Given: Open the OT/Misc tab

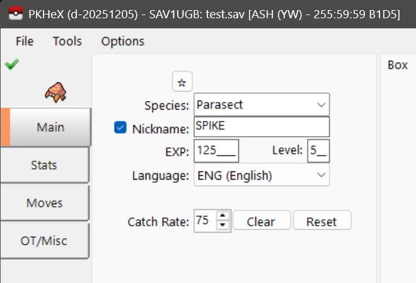Looking at the screenshot, I should coord(44,240).
